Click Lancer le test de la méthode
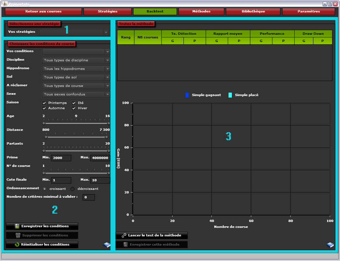The width and height of the screenshot is (340, 261). 152,235
